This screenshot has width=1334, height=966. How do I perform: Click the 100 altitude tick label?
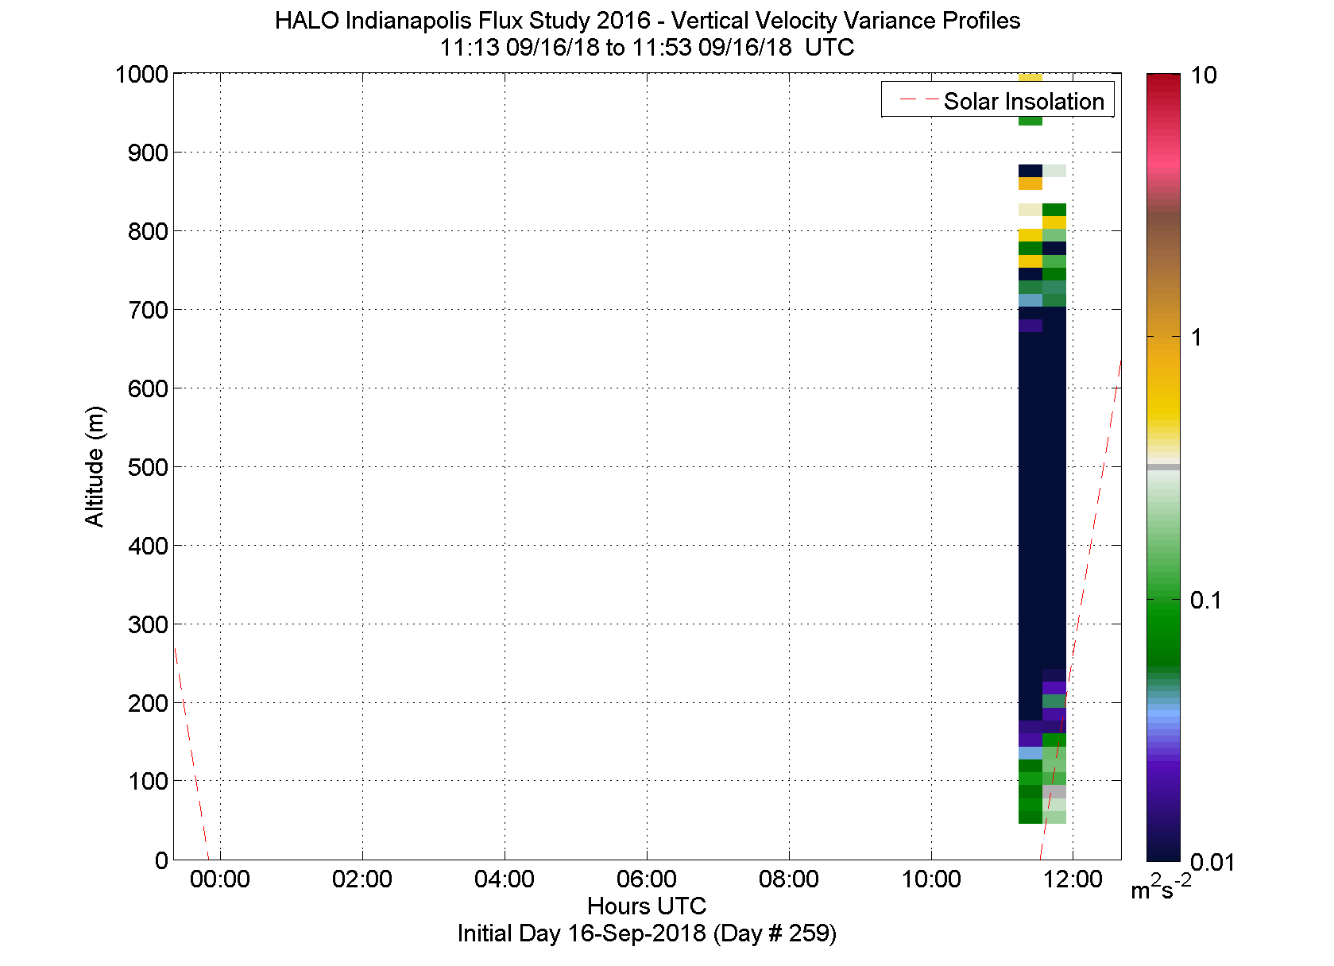[x=148, y=781]
